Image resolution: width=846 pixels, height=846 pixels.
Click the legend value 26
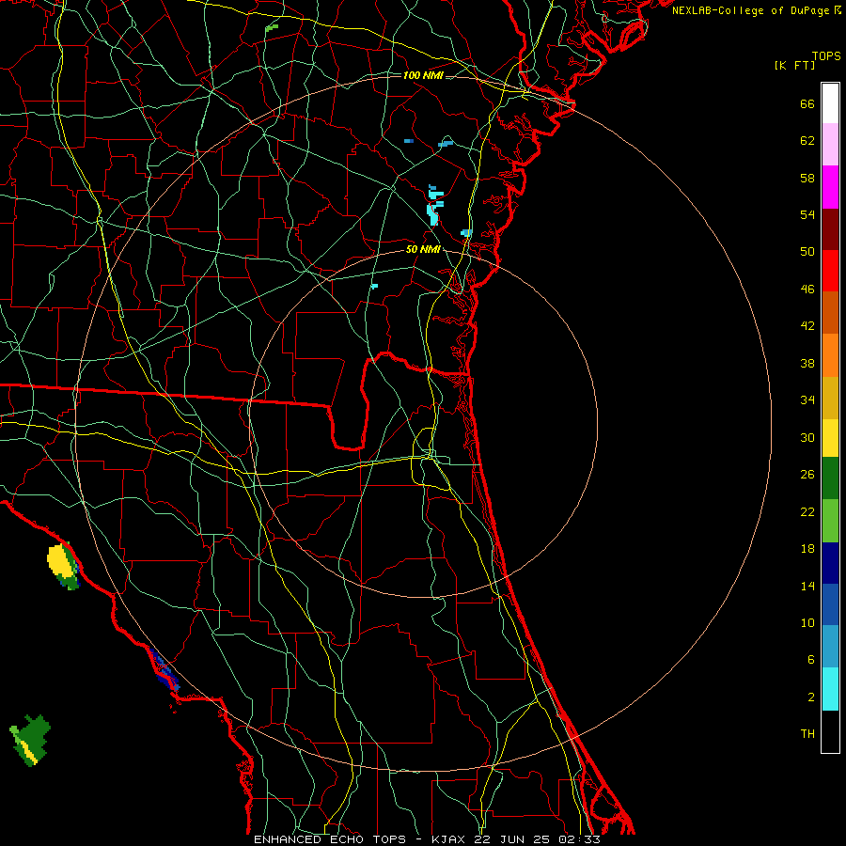click(x=807, y=475)
